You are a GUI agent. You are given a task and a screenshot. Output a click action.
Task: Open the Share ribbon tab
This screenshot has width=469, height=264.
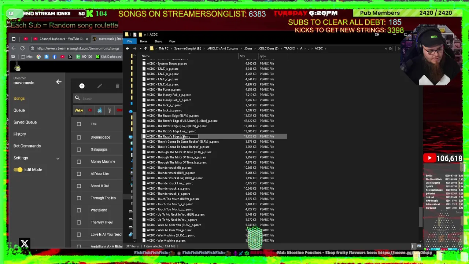tap(158, 41)
